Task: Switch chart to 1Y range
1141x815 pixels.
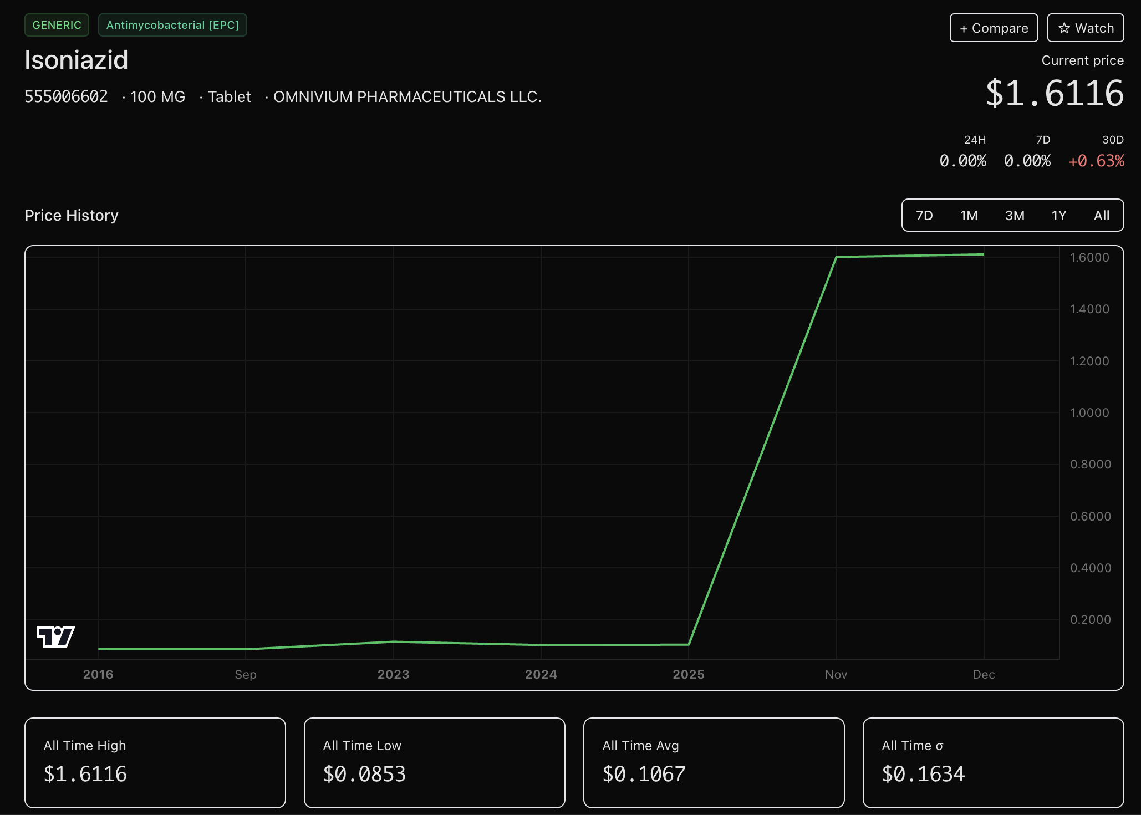Action: pos(1059,215)
